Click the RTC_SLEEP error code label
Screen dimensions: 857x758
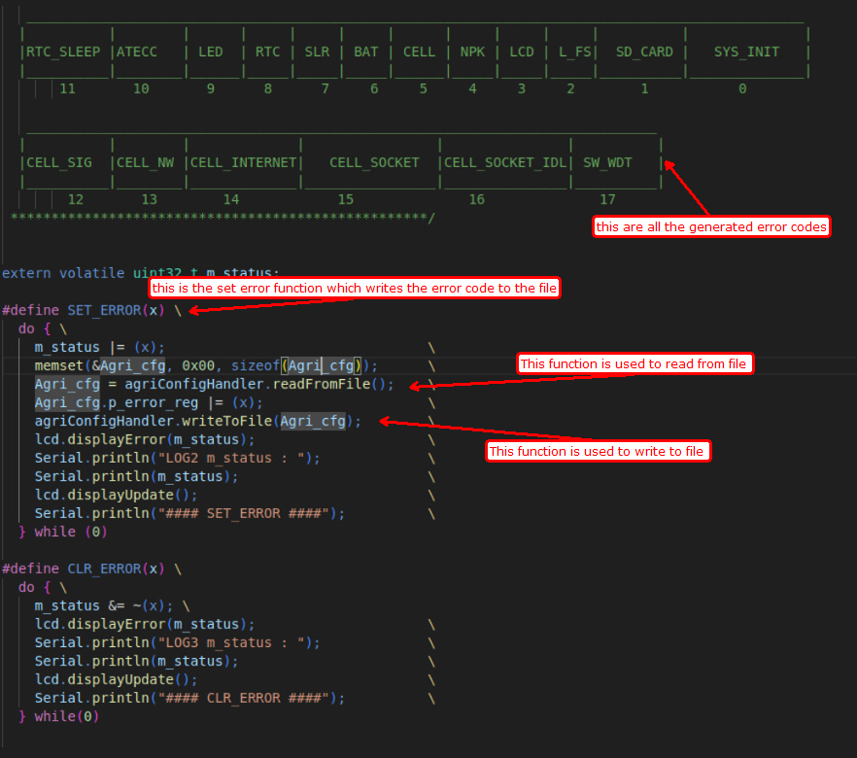pyautogui.click(x=64, y=52)
